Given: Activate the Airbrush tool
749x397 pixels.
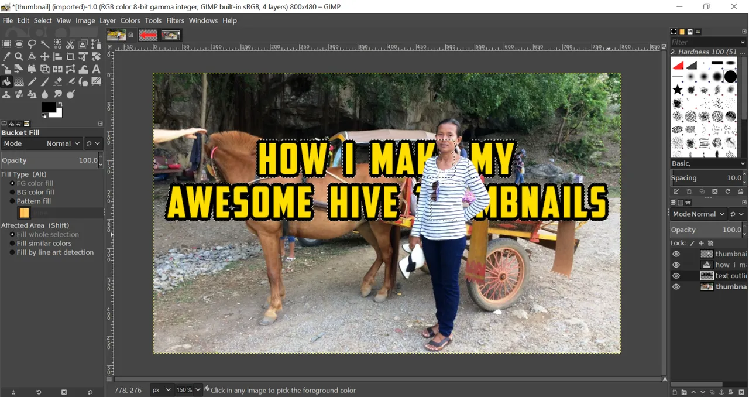Looking at the screenshot, I should pos(71,82).
